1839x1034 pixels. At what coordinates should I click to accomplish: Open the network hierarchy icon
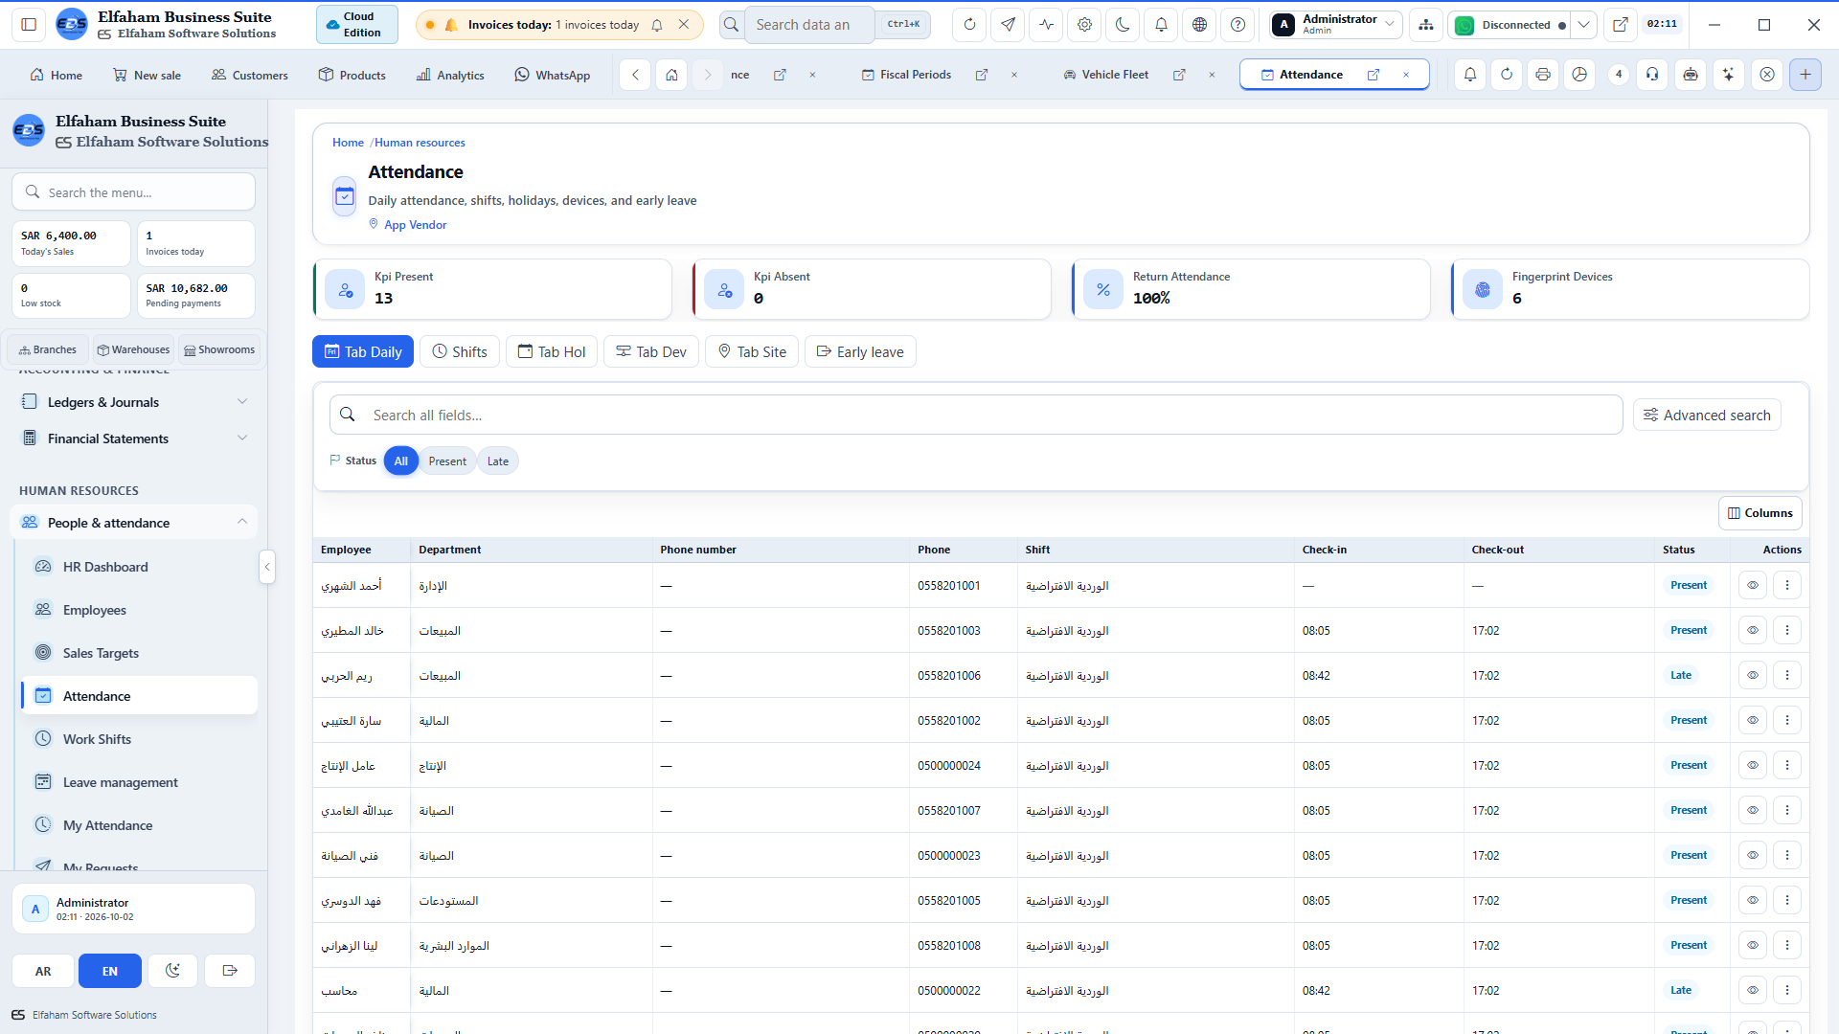[x=1426, y=25]
